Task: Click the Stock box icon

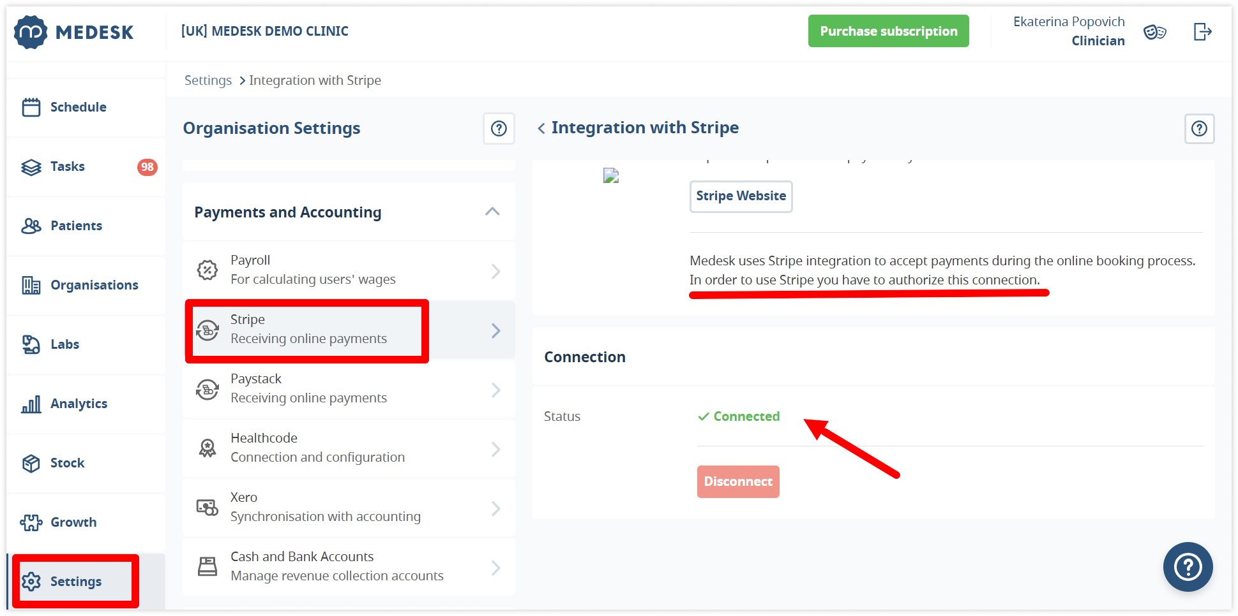Action: tap(31, 463)
